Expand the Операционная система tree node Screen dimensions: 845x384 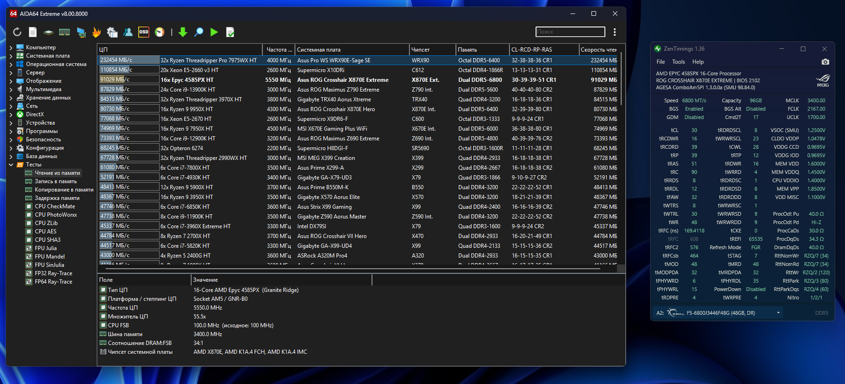11,64
